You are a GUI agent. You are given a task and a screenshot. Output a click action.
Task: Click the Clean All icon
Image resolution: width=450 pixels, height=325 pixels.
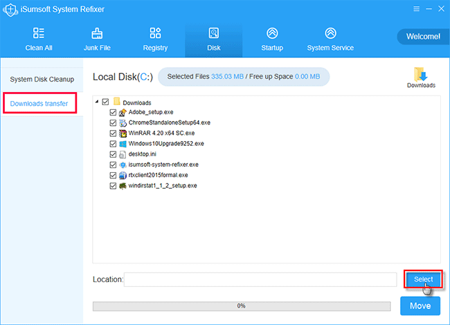tap(39, 33)
